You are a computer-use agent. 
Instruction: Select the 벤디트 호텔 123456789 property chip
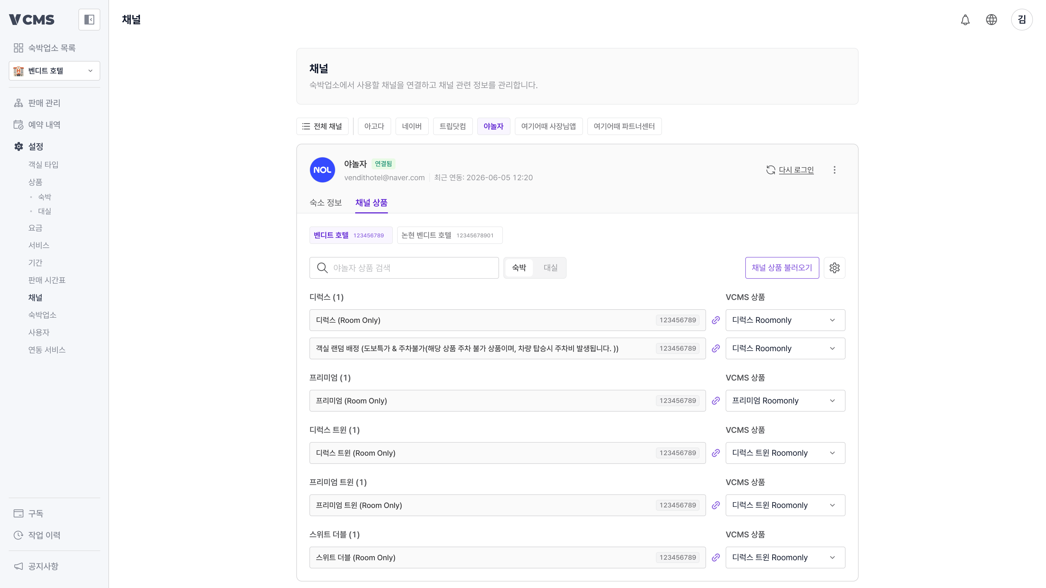[351, 235]
